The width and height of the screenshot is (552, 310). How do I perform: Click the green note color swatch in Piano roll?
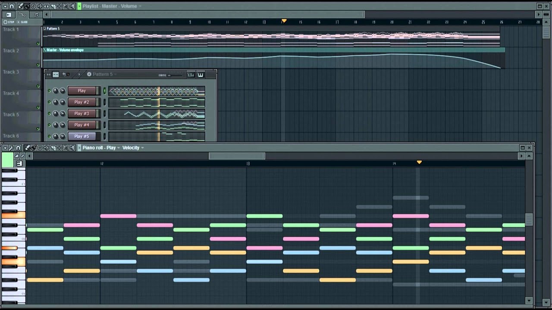coord(7,160)
